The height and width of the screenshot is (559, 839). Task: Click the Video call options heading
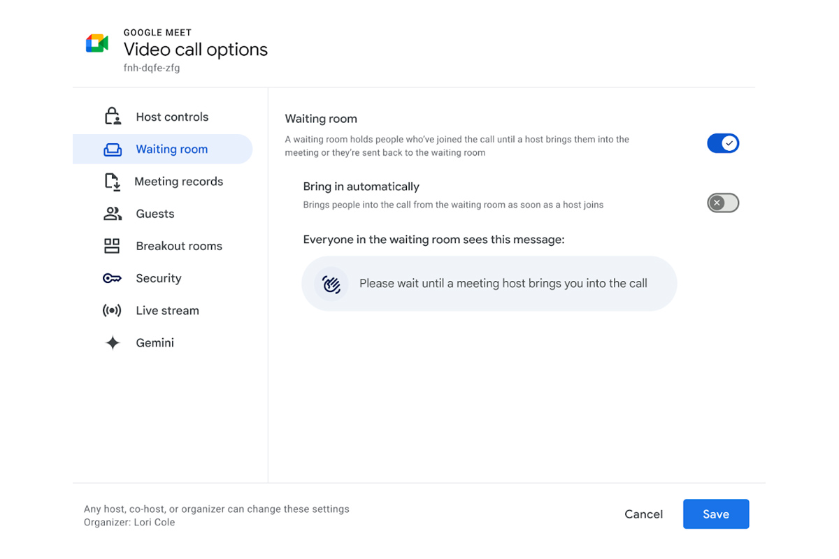tap(196, 50)
